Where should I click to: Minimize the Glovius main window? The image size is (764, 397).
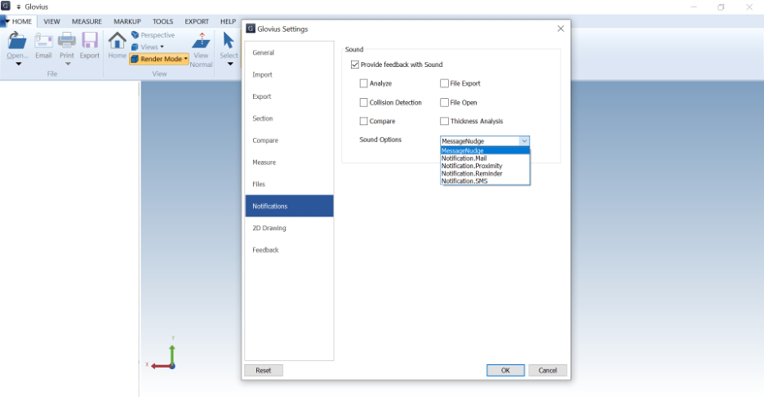694,7
